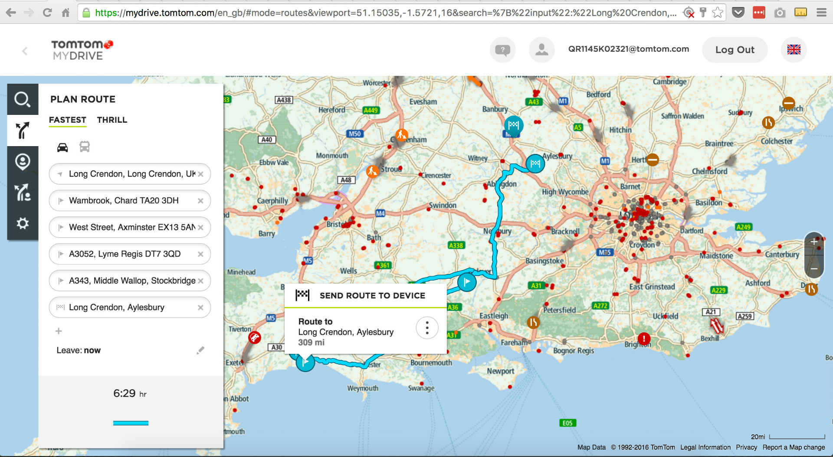Open the Legal Information link

point(705,447)
